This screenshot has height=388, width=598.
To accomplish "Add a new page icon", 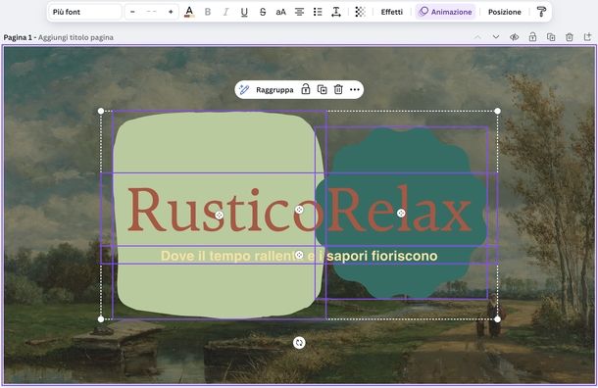I will pyautogui.click(x=587, y=37).
